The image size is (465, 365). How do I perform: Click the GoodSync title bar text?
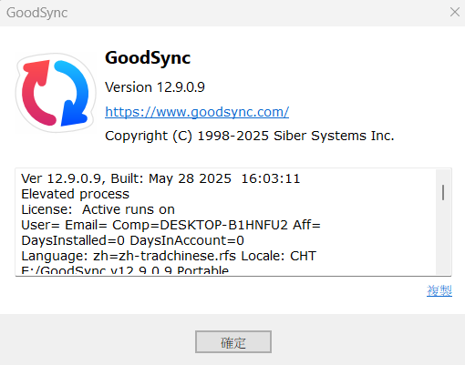37,13
